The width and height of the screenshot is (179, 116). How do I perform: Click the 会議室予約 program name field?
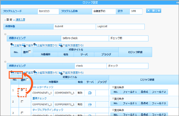(104, 11)
